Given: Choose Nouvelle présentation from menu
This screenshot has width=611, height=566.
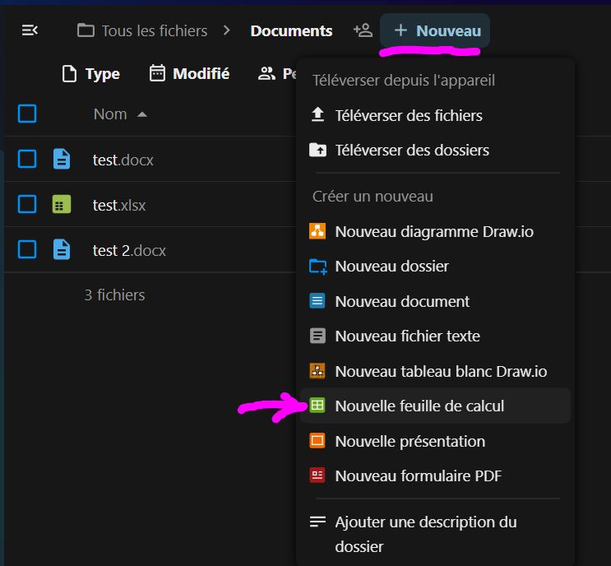Looking at the screenshot, I should point(410,441).
